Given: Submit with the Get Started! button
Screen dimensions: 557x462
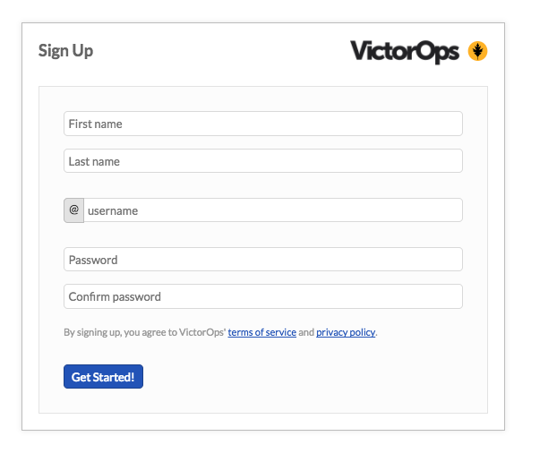Looking at the screenshot, I should tap(103, 376).
